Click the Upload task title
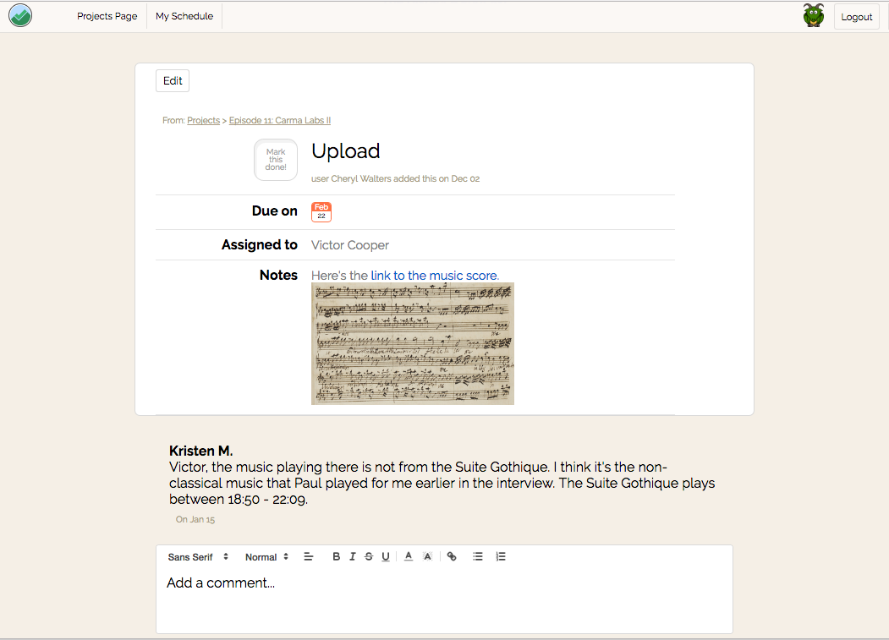The image size is (889, 640). (345, 151)
